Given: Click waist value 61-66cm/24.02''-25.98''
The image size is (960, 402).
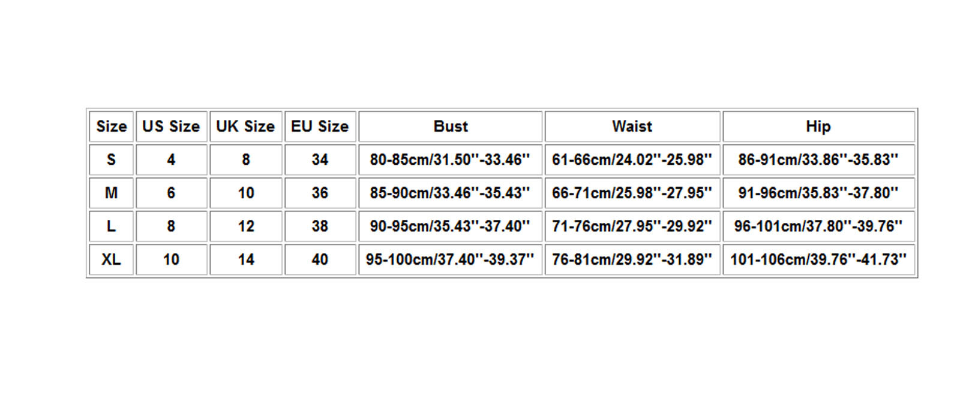Looking at the screenshot, I should coord(632,159).
